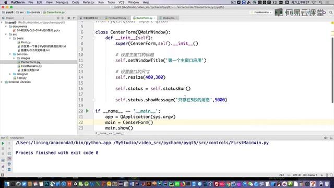Click the UTF-8 encoding in status bar
This screenshot has width=334, height=188.
297,175
